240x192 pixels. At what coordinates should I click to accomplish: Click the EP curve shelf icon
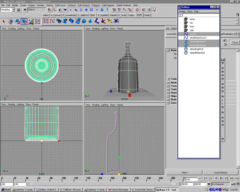click(52, 21)
